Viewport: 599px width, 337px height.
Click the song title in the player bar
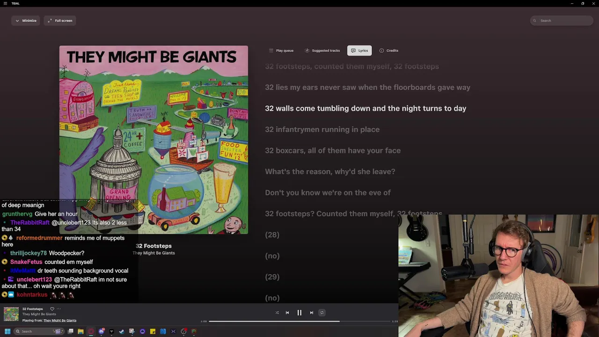[x=32, y=309]
